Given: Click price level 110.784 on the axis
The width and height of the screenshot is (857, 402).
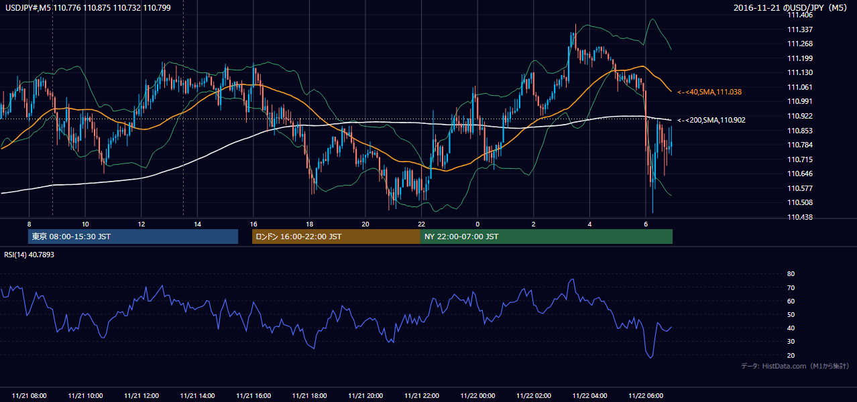Looking at the screenshot, I should point(800,145).
